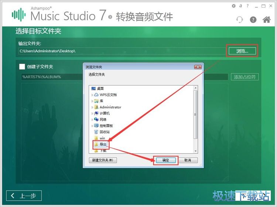Select the 导出 folder label
Viewport: 277px width, 207px height.
[103, 144]
